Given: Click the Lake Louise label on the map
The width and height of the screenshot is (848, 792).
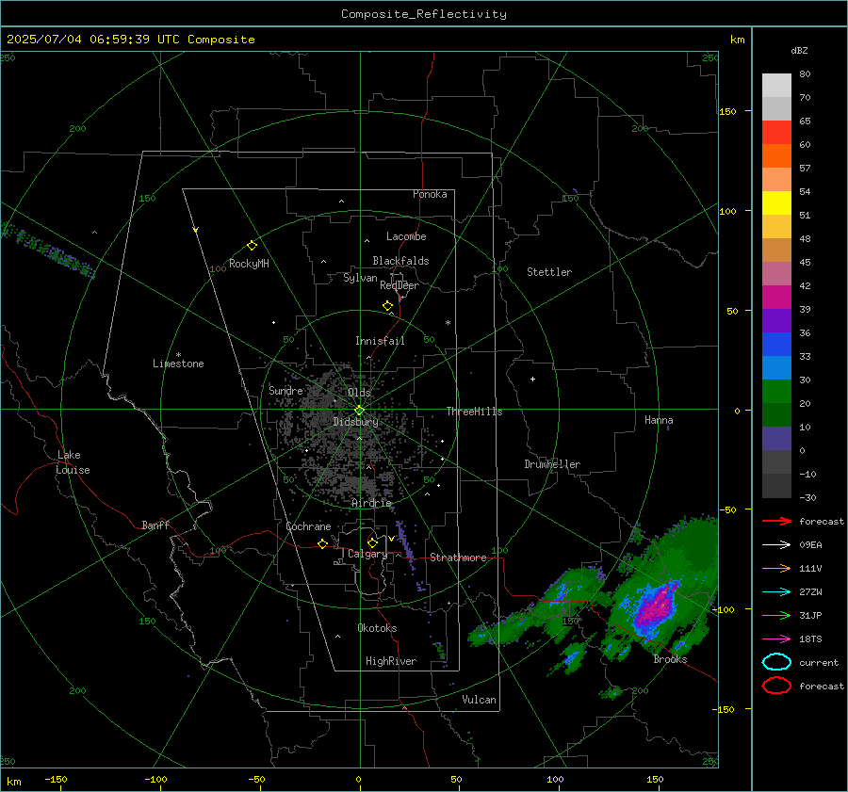Looking at the screenshot, I should tap(73, 462).
